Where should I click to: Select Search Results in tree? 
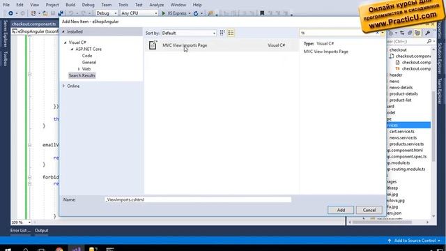click(82, 76)
